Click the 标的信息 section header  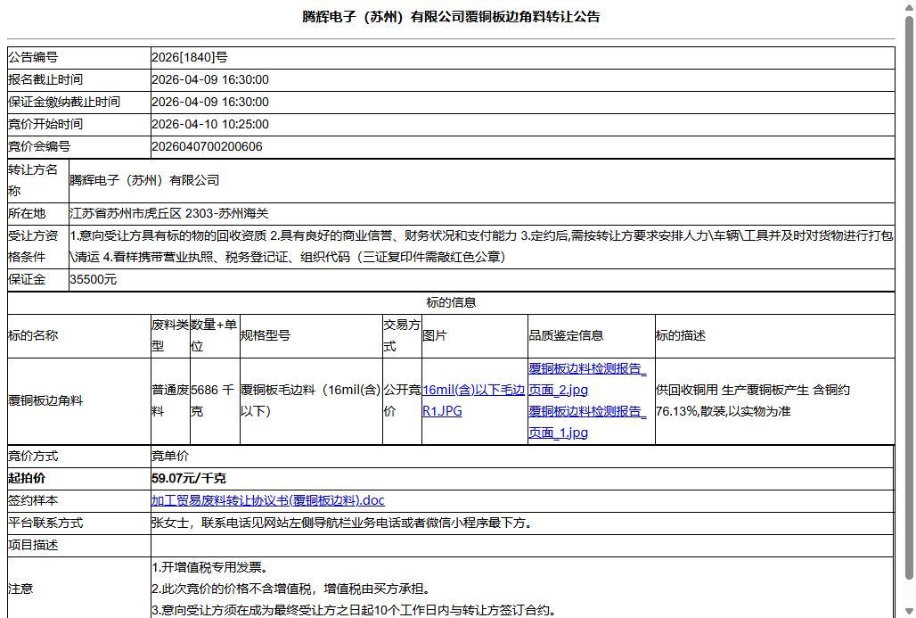click(x=451, y=303)
